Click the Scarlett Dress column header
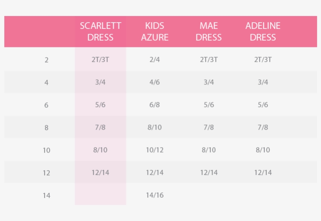 (100, 32)
